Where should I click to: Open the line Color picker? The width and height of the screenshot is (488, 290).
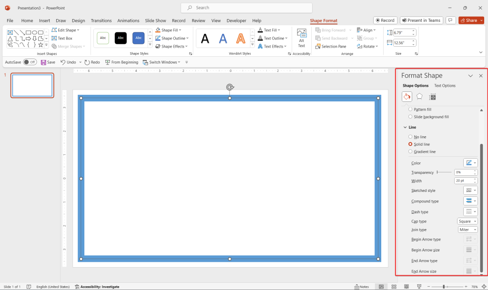click(x=470, y=162)
